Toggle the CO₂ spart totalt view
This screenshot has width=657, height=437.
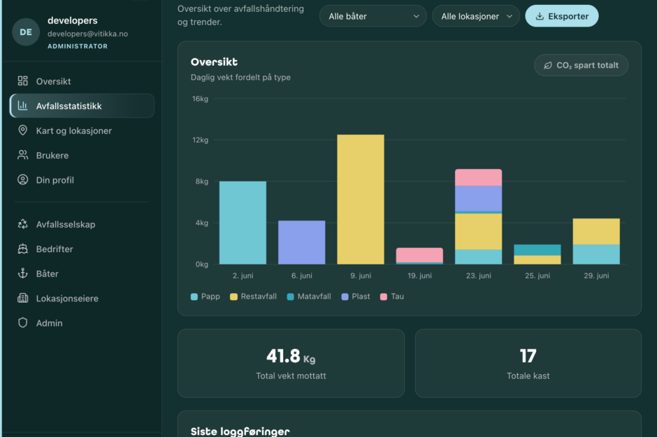tap(581, 66)
